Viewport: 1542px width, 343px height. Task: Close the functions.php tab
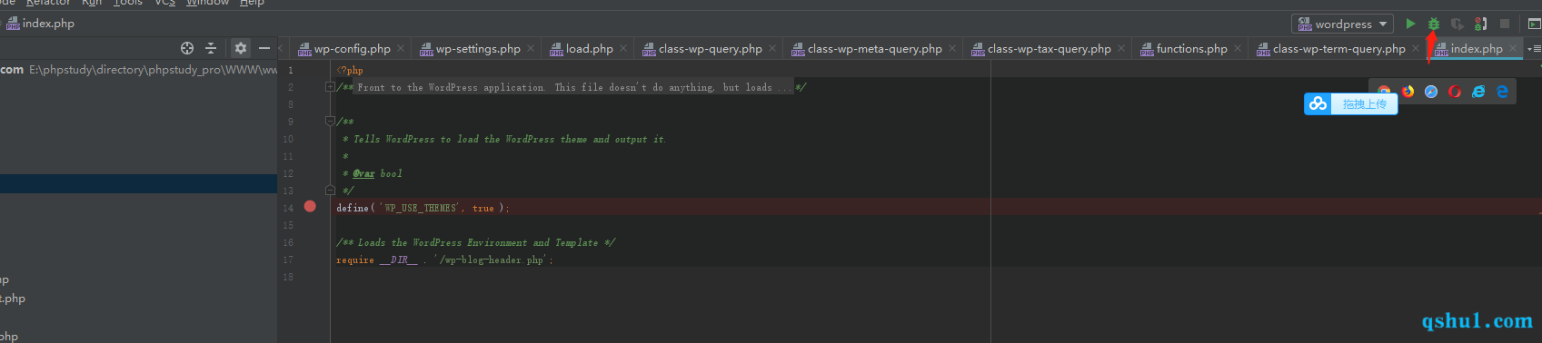pyautogui.click(x=1238, y=49)
